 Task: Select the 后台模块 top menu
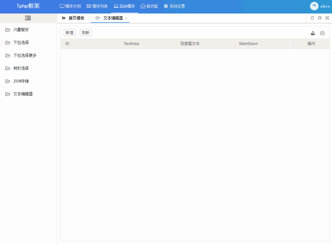pyautogui.click(x=125, y=6)
